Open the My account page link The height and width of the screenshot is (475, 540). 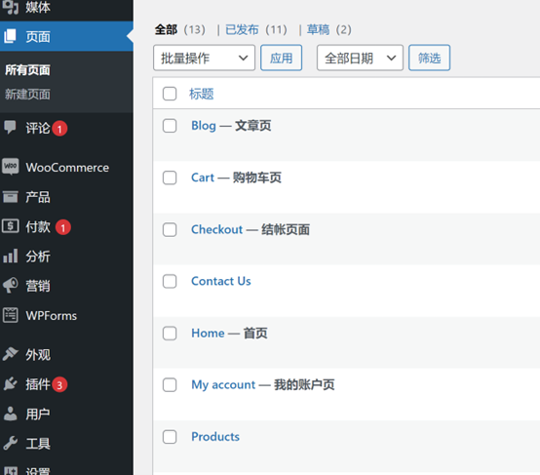223,385
